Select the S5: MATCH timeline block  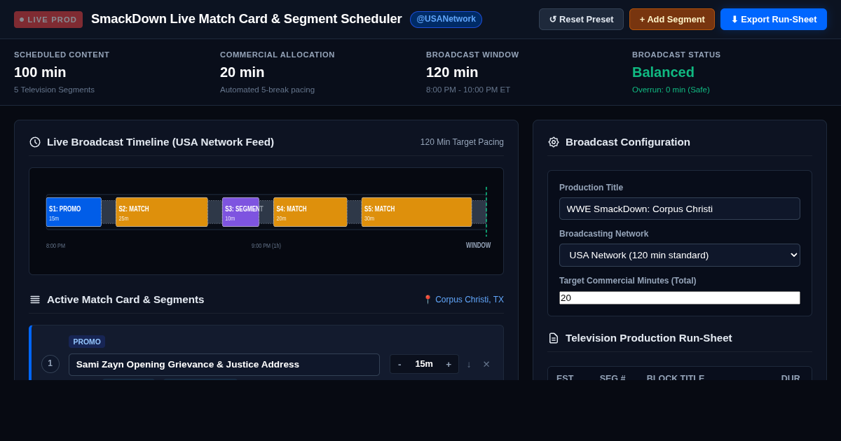(416, 212)
